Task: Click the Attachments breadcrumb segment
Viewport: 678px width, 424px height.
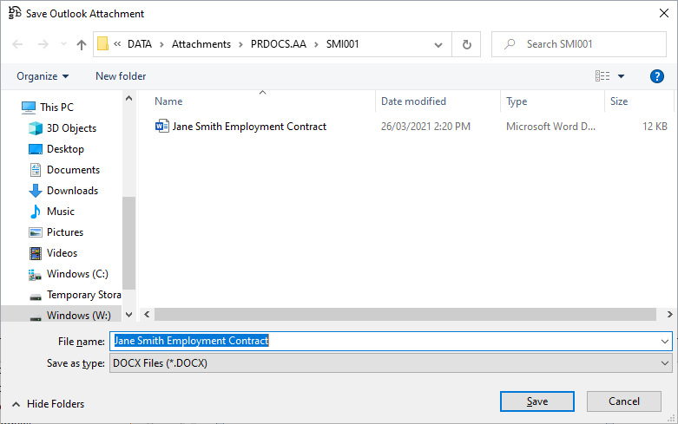Action: [x=201, y=44]
